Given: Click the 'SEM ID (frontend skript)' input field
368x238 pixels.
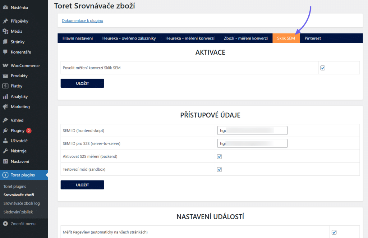Looking at the screenshot, I should [x=252, y=130].
